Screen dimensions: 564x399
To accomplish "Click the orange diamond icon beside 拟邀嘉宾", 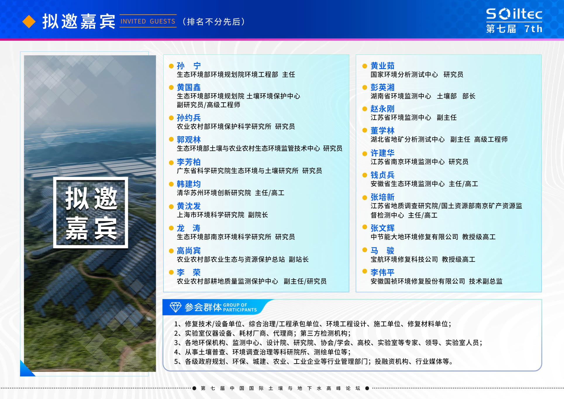I will click(x=29, y=21).
